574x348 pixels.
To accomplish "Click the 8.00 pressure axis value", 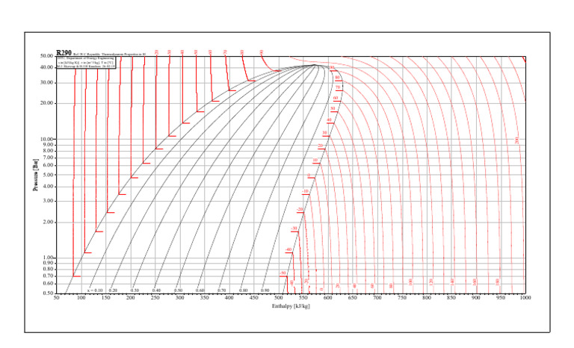I will coord(48,150).
